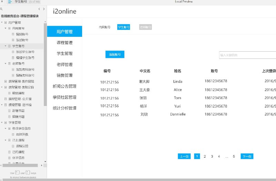Collapse the 学生账号 tree node
This screenshot has width=276, height=181.
tap(6, 46)
